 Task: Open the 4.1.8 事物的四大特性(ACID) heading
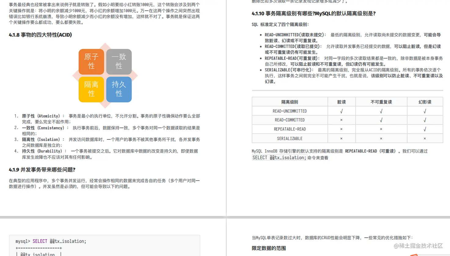point(40,35)
